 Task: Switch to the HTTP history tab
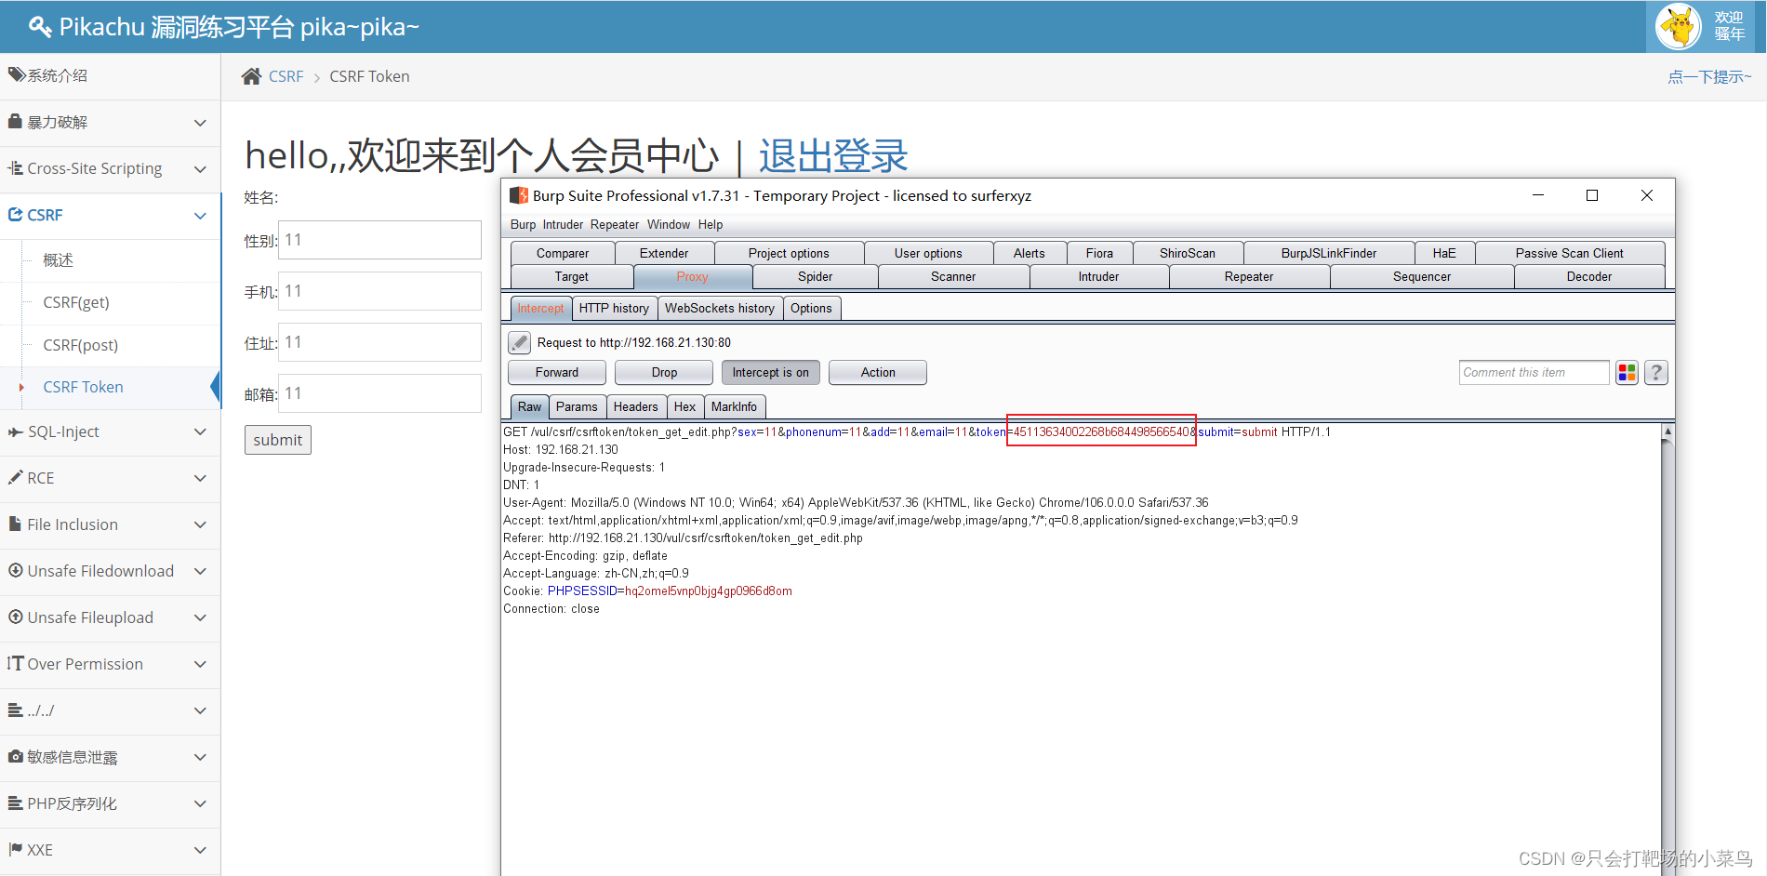(614, 309)
